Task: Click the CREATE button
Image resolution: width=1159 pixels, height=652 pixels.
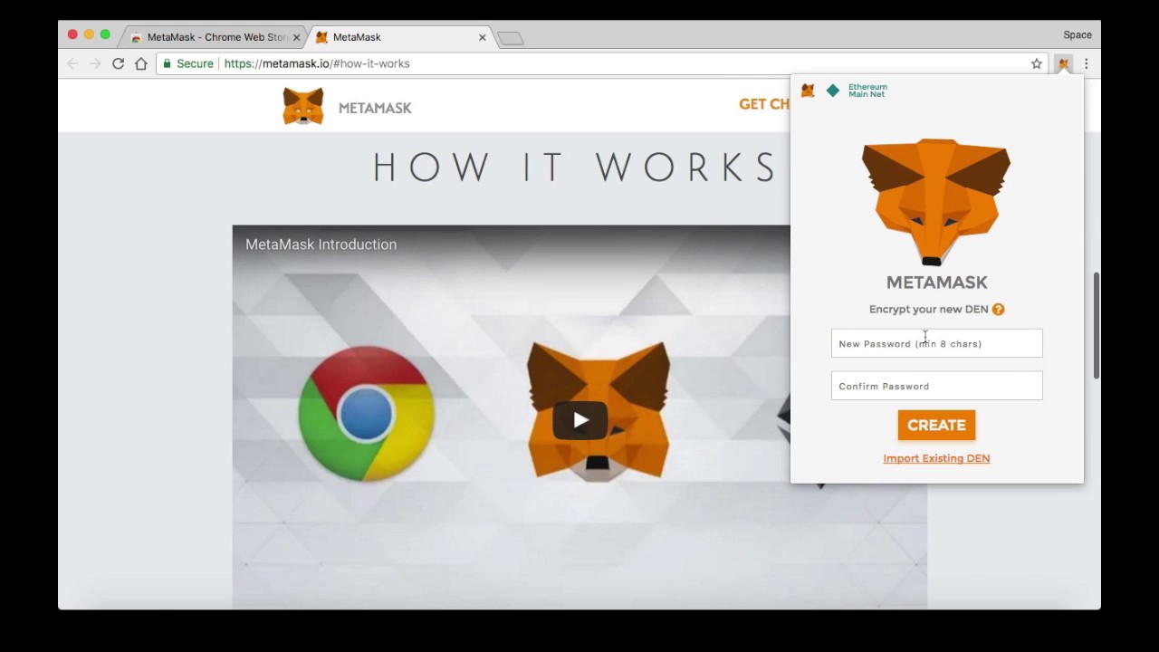Action: [x=936, y=425]
